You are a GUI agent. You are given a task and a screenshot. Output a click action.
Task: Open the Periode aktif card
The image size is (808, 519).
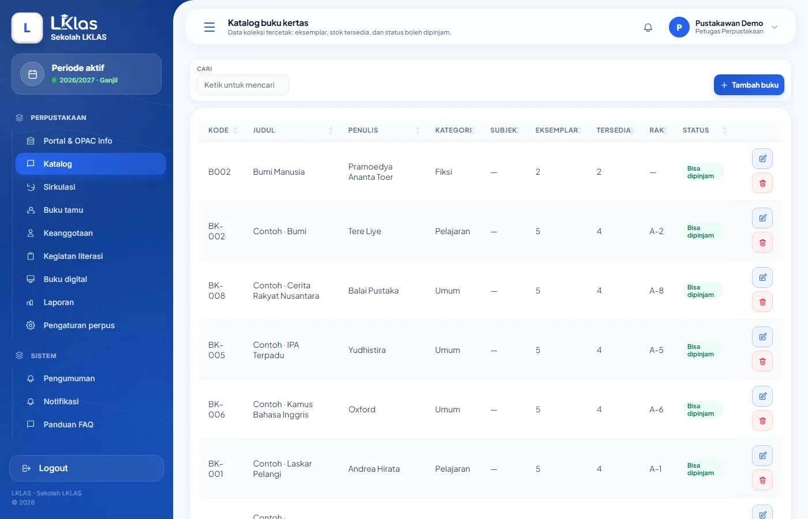coord(87,74)
